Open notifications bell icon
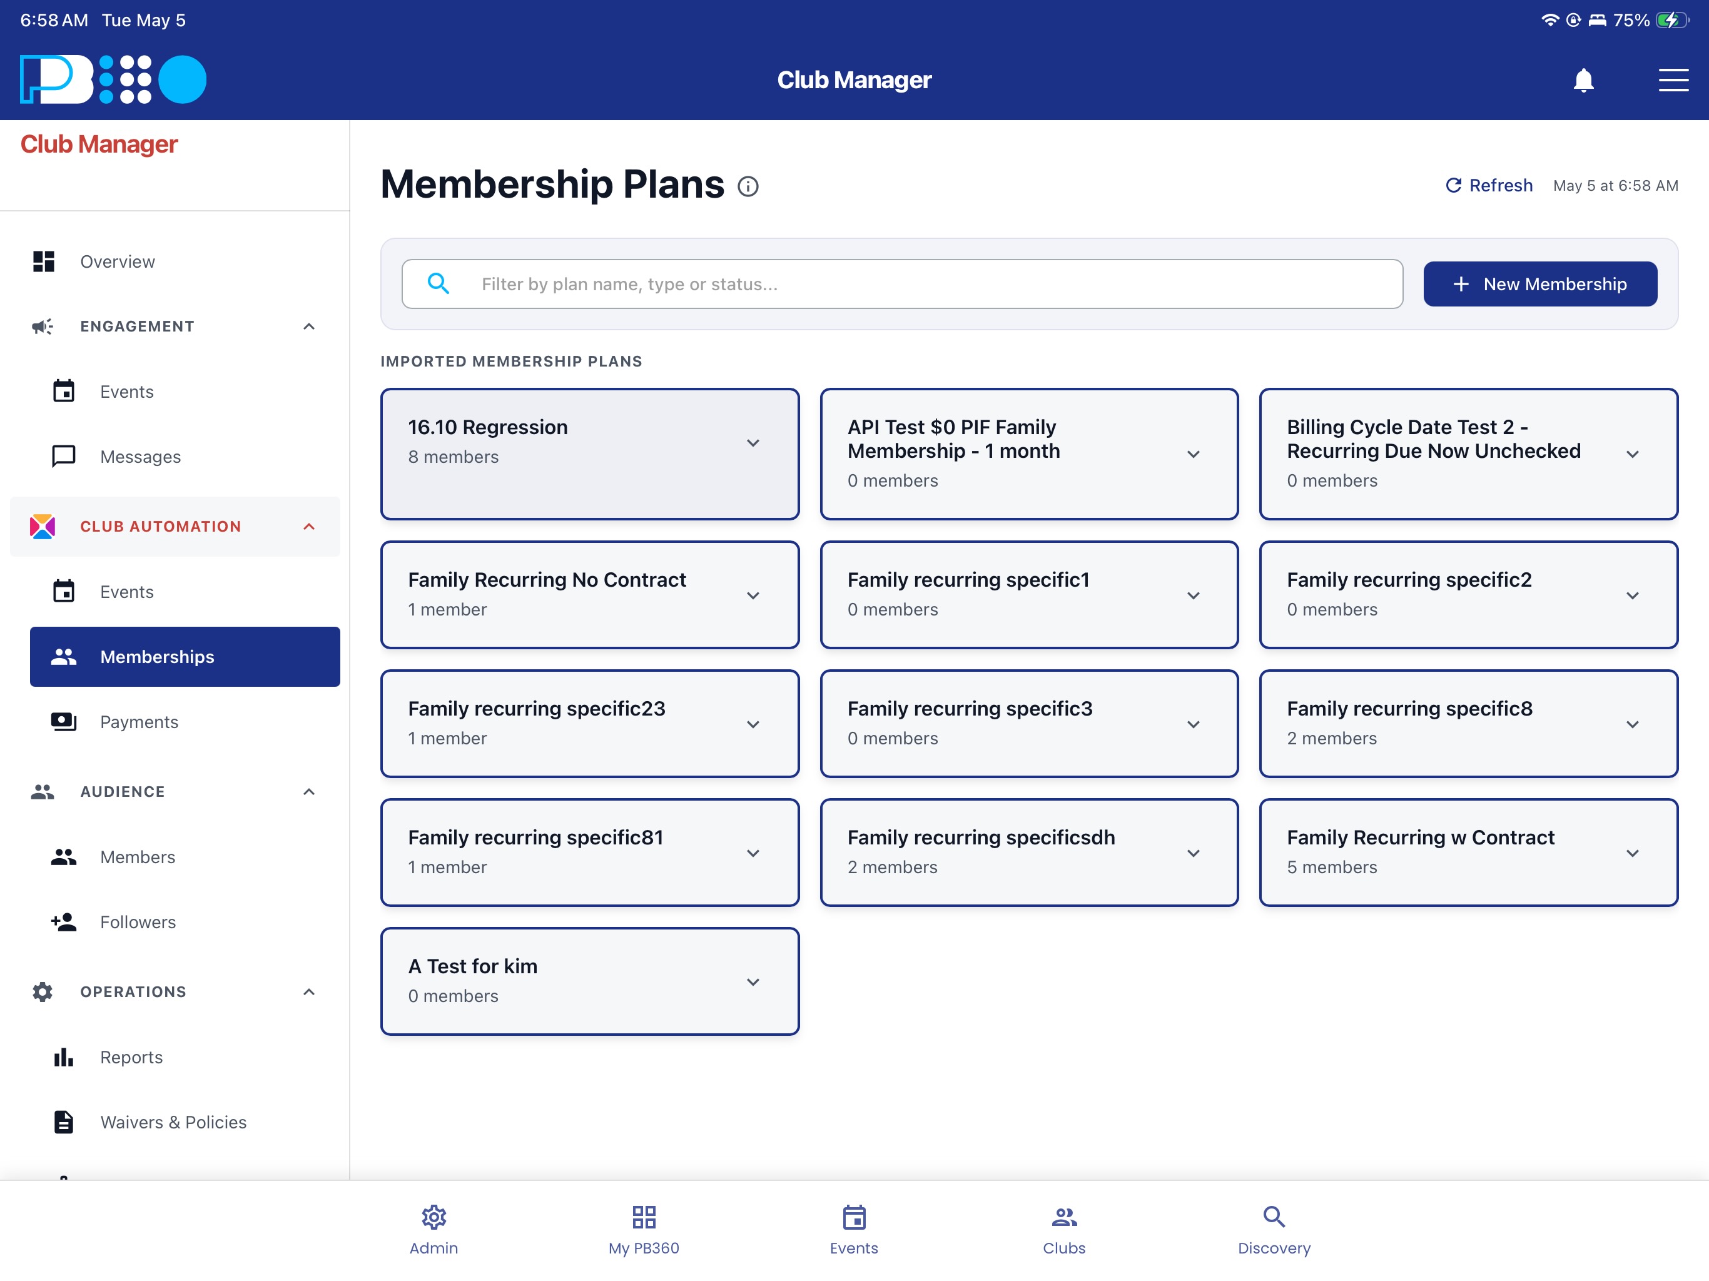 point(1583,79)
